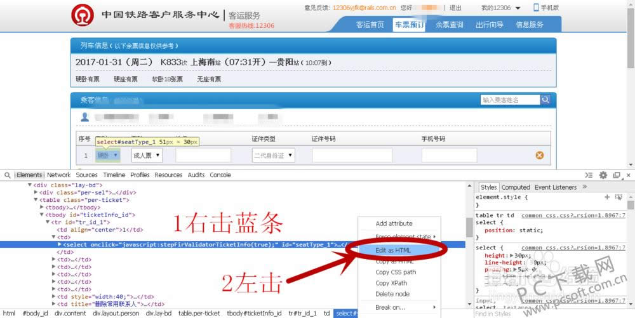Click the DevTools search magnifier icon
The image size is (635, 318).
click(9, 175)
